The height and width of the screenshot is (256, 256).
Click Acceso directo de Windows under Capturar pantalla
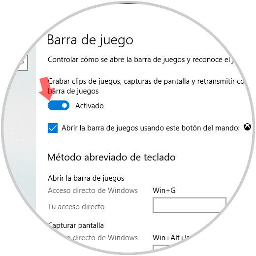98,238
